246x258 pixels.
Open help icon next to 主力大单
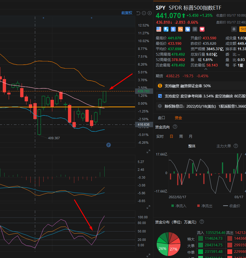pyautogui.click(x=236, y=146)
